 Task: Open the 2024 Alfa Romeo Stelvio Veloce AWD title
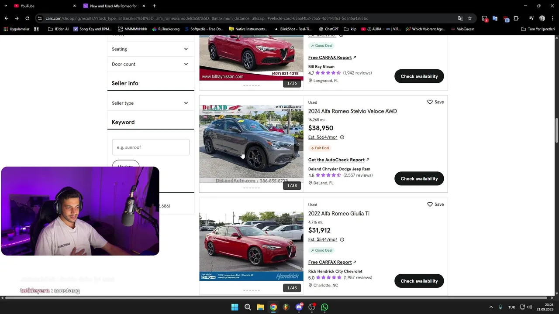(352, 111)
